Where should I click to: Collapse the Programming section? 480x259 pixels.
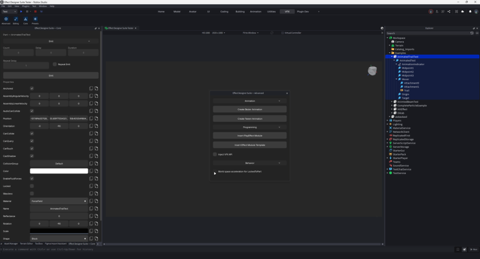point(250,127)
